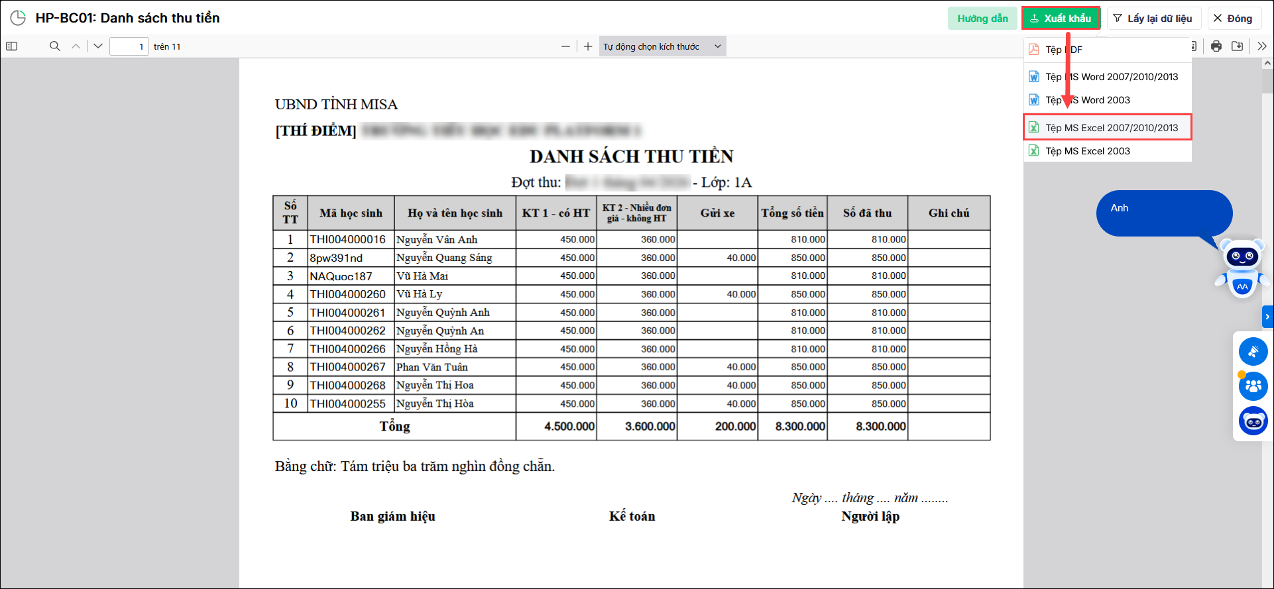Click the 'trên 11' page count label
This screenshot has width=1274, height=589.
(167, 46)
